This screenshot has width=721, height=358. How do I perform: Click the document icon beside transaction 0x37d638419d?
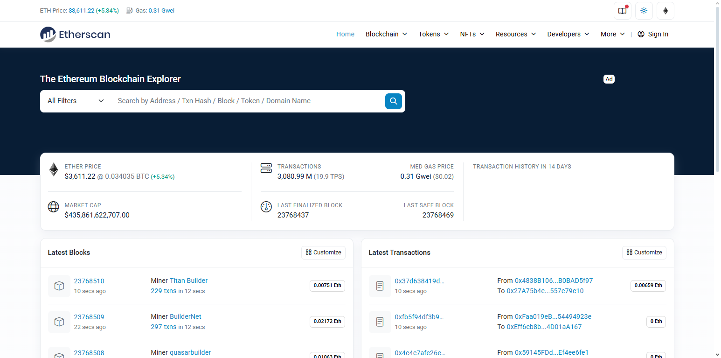pyautogui.click(x=380, y=286)
